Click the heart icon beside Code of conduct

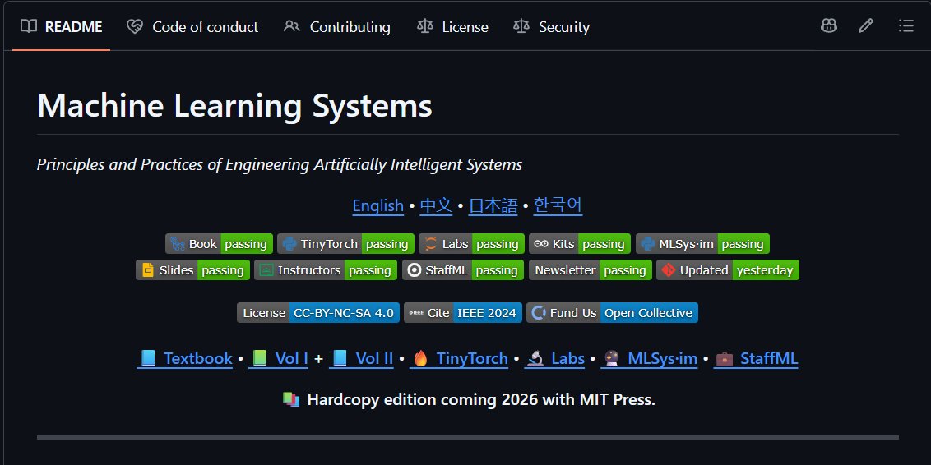tap(135, 26)
